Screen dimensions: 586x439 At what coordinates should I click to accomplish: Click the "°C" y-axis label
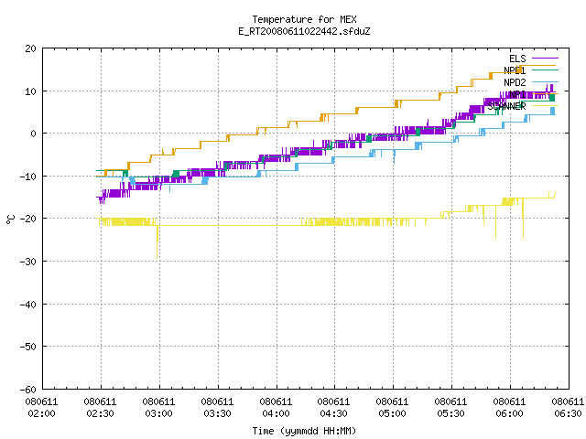11,219
